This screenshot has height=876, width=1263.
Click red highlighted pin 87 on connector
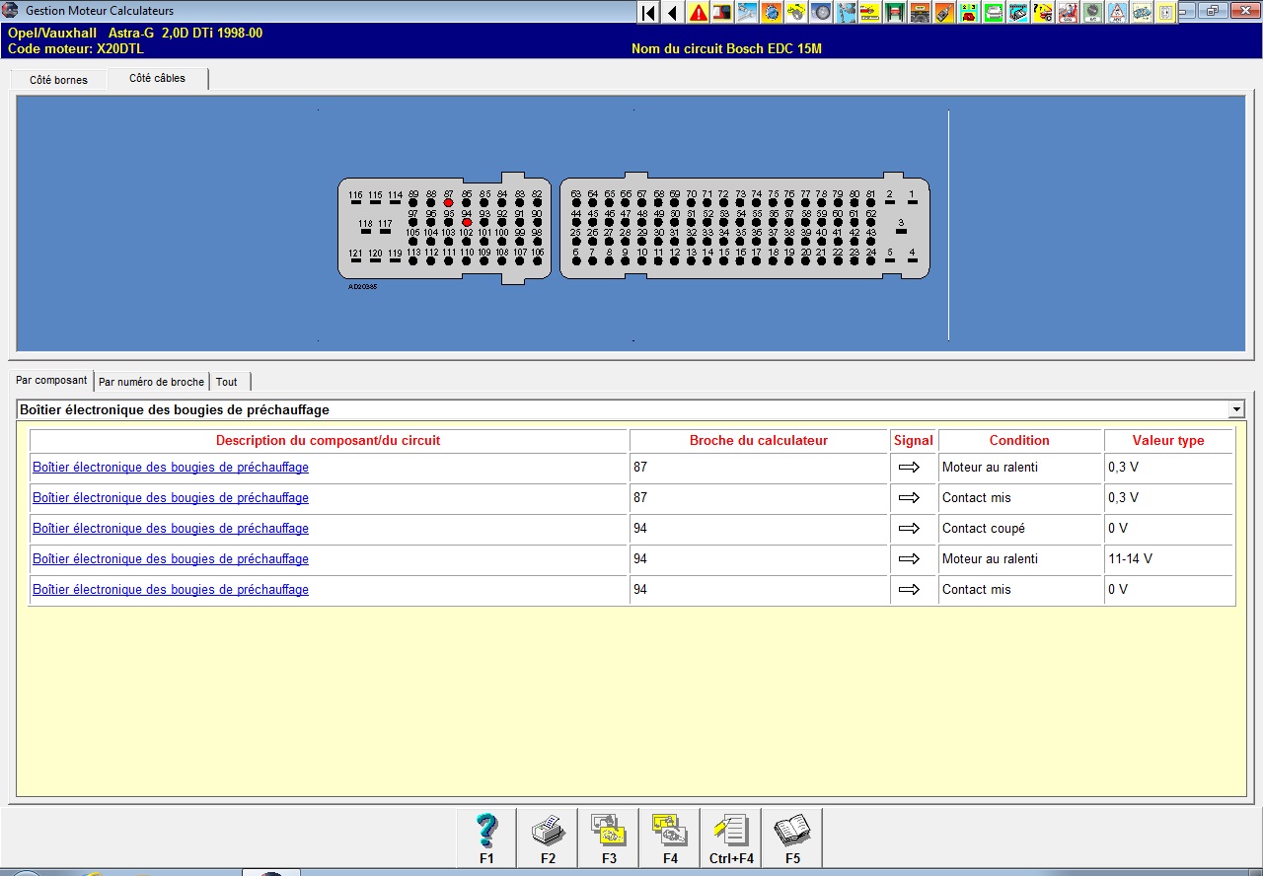click(448, 202)
